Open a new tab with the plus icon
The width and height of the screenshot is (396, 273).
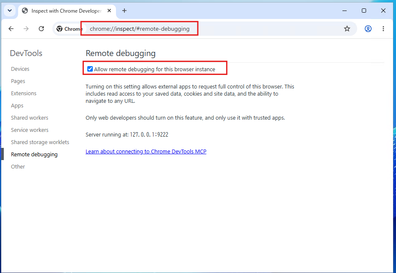pos(124,11)
